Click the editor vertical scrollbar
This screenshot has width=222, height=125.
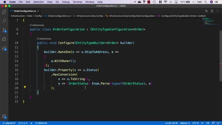[221, 56]
